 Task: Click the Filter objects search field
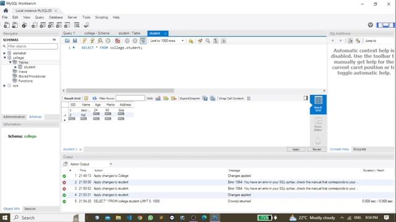[x=32, y=46]
